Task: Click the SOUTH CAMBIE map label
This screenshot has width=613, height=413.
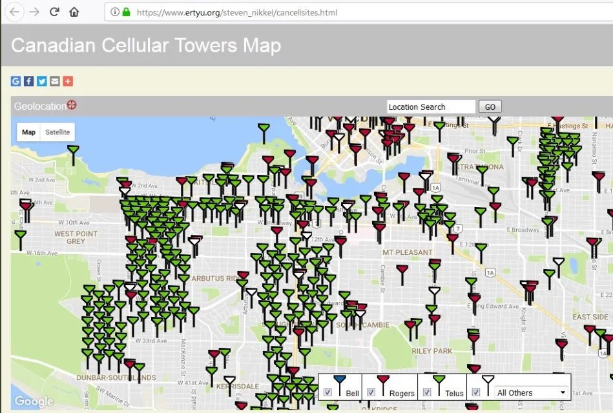Action: [x=362, y=325]
